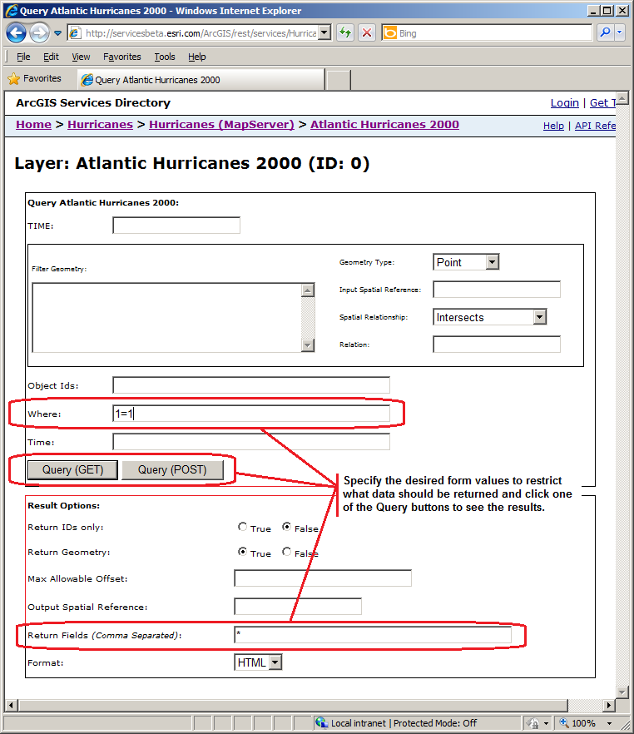Follow the Home breadcrumb link
Viewport: 634px width, 734px height.
coord(33,125)
